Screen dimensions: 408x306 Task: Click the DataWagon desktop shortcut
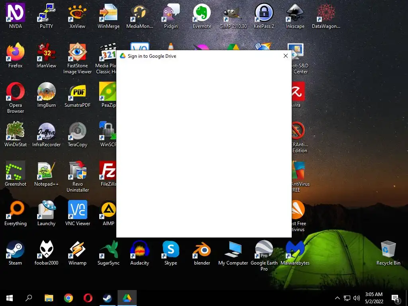(x=326, y=16)
